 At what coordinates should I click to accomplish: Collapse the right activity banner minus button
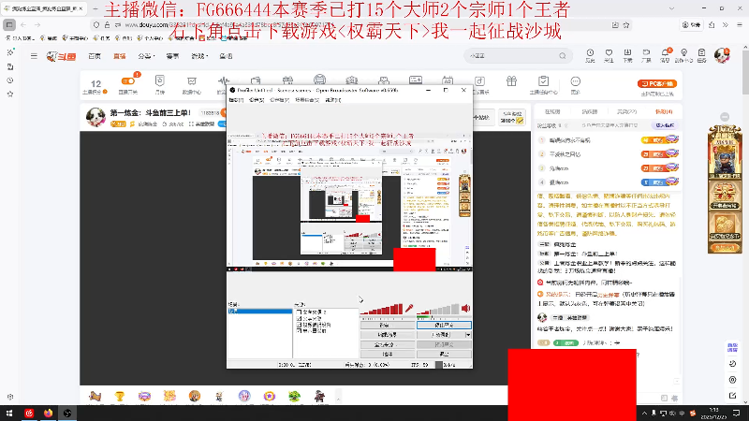pyautogui.click(x=725, y=117)
